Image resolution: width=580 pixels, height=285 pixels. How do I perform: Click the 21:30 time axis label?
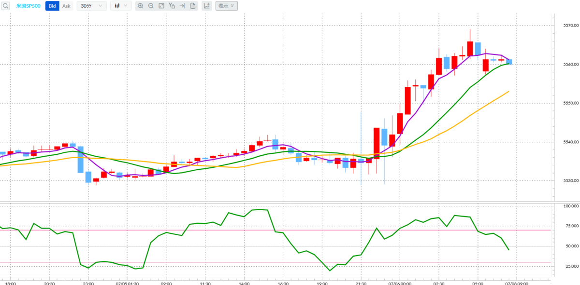click(361, 283)
